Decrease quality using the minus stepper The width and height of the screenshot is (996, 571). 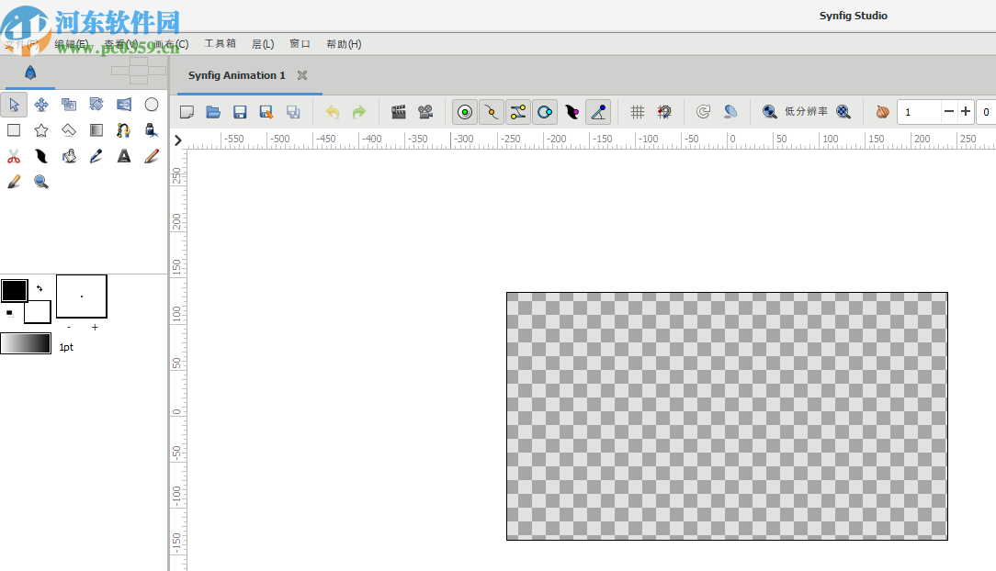click(948, 111)
